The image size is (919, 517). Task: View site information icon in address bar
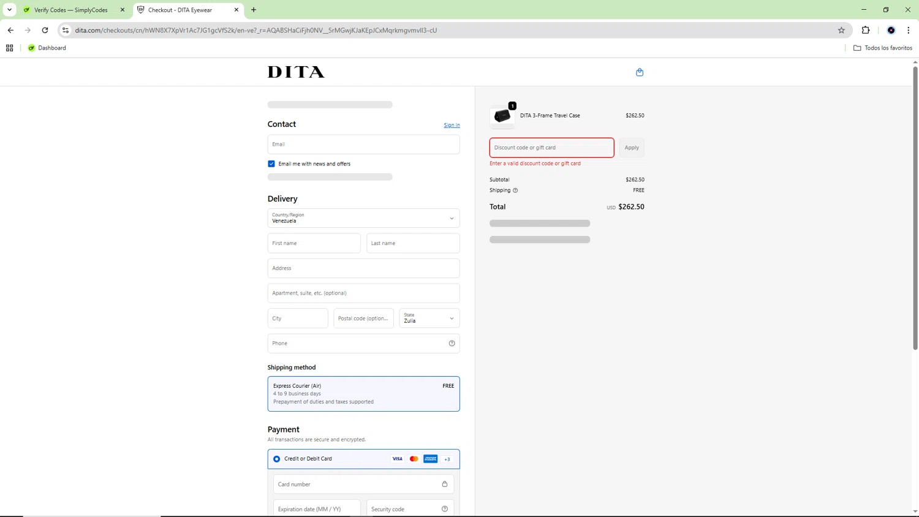point(66,30)
